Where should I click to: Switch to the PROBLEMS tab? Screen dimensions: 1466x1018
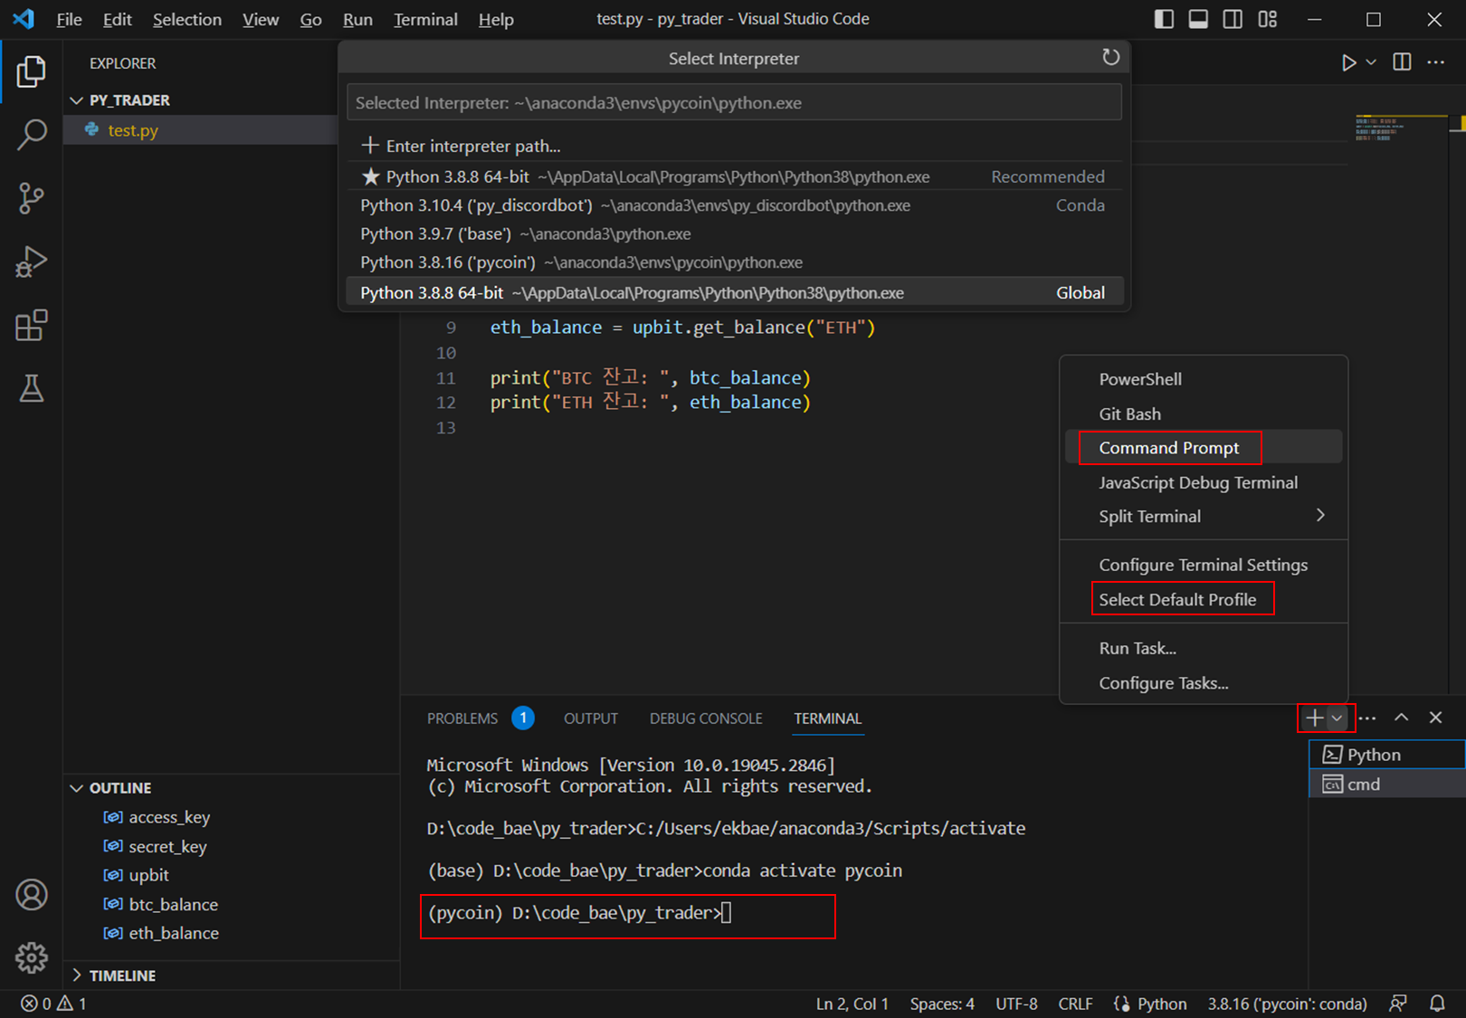coord(462,718)
